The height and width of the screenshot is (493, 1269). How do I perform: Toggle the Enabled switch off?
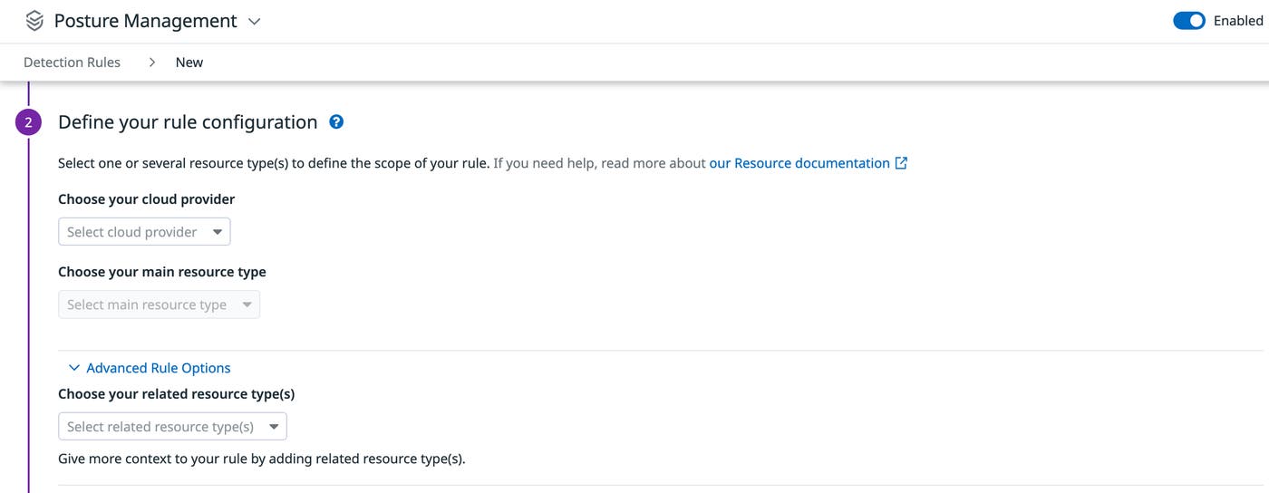[1188, 20]
